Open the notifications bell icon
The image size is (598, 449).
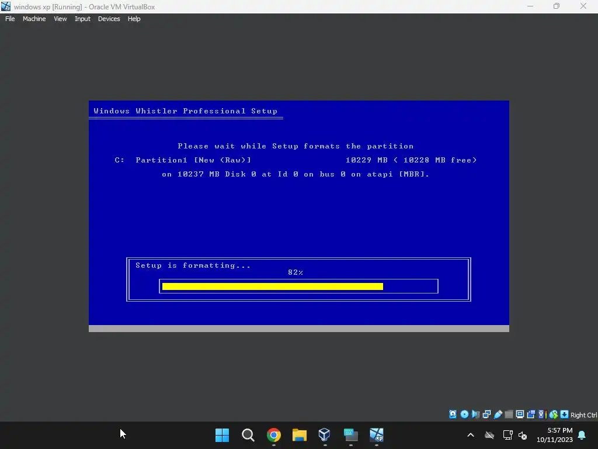pos(582,435)
